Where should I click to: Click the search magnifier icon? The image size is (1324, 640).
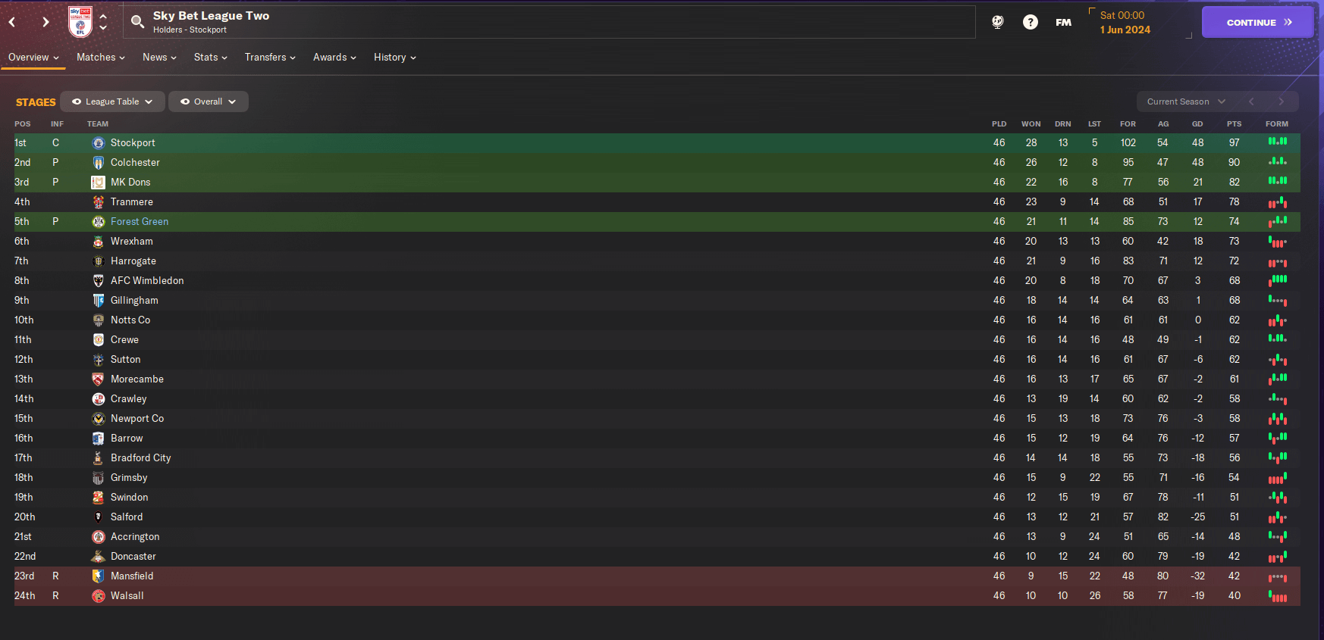[x=137, y=21]
